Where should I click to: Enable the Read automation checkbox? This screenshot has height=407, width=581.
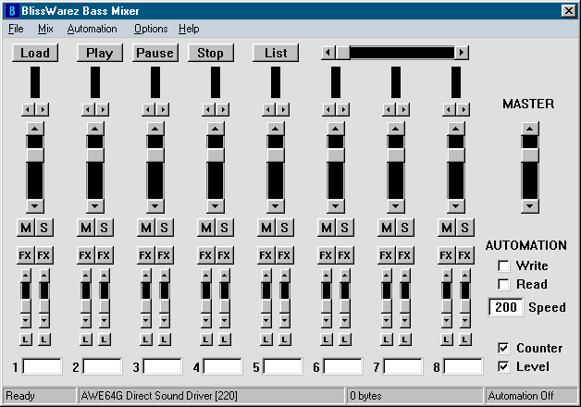(x=503, y=284)
